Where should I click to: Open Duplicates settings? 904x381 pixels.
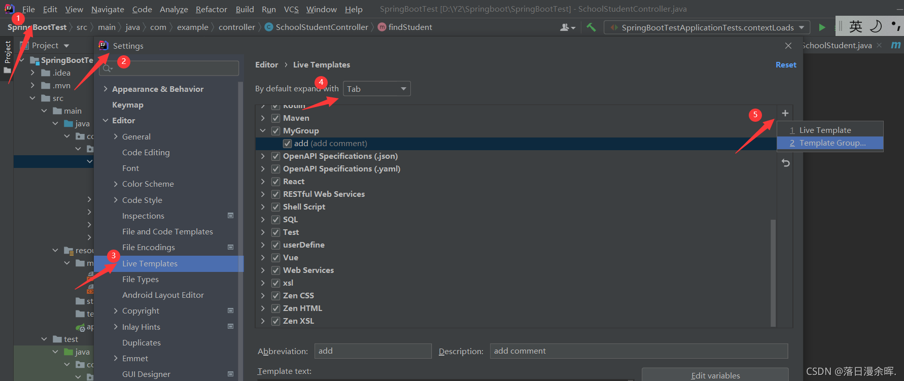[x=142, y=342]
